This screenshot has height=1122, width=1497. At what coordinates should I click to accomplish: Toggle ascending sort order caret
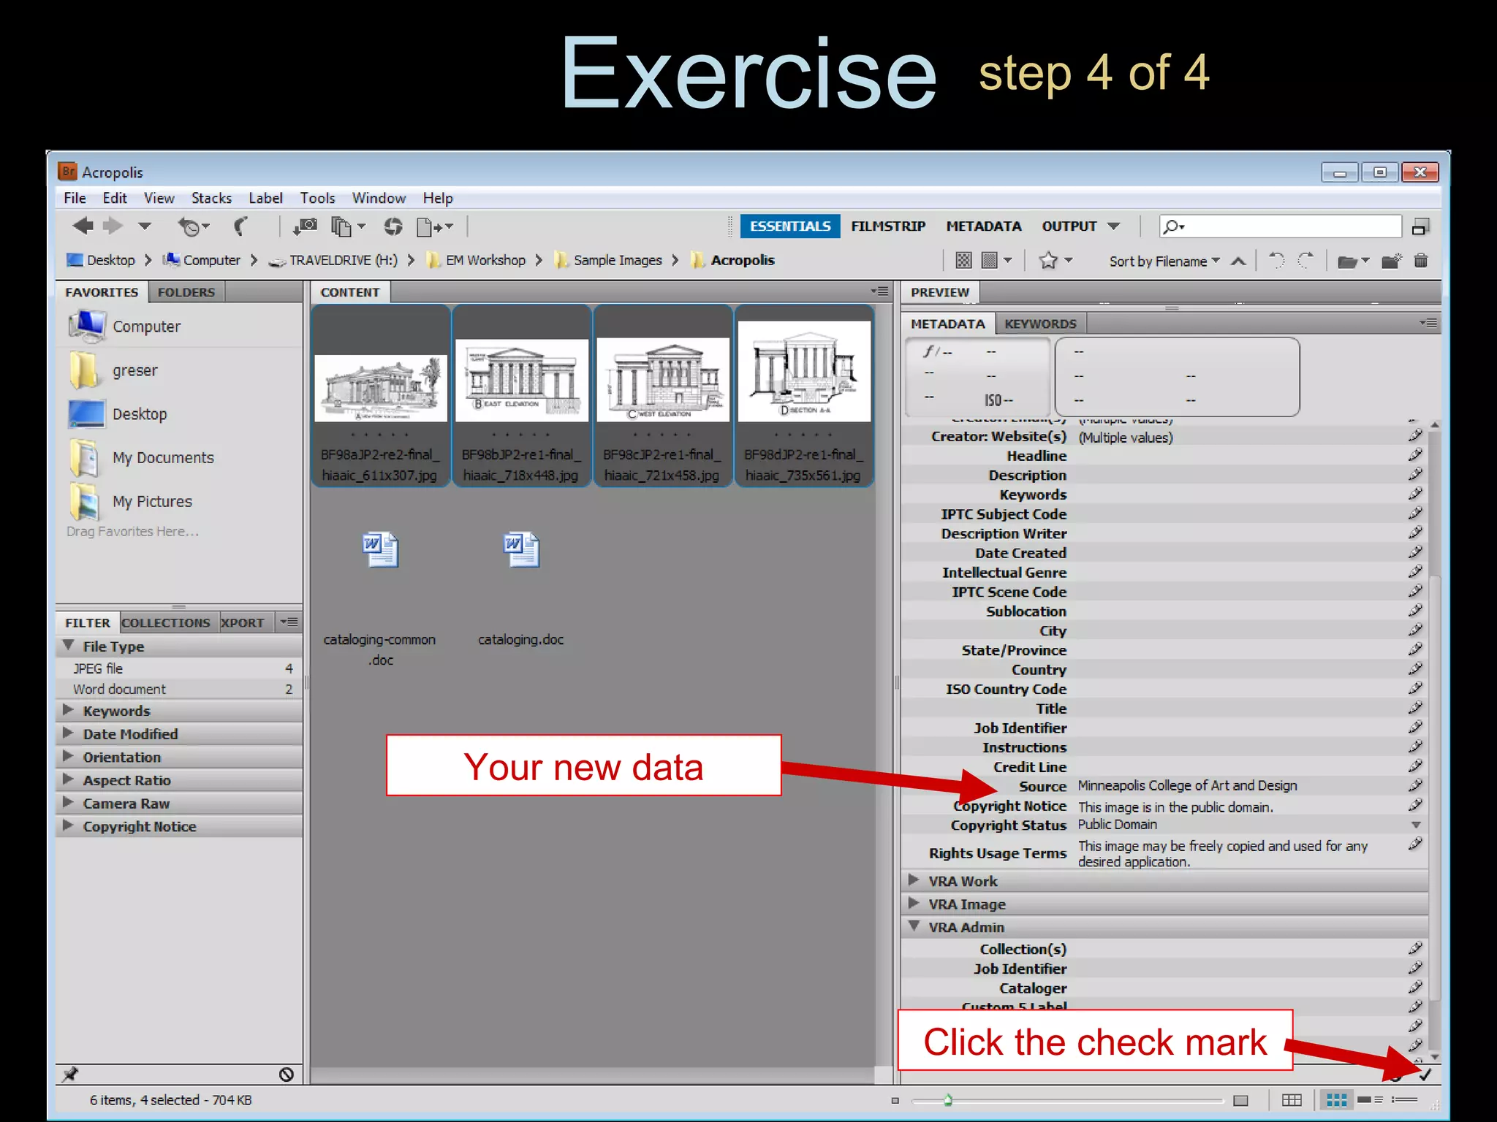[x=1238, y=261]
